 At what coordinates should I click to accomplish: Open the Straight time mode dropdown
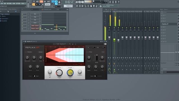70,68
